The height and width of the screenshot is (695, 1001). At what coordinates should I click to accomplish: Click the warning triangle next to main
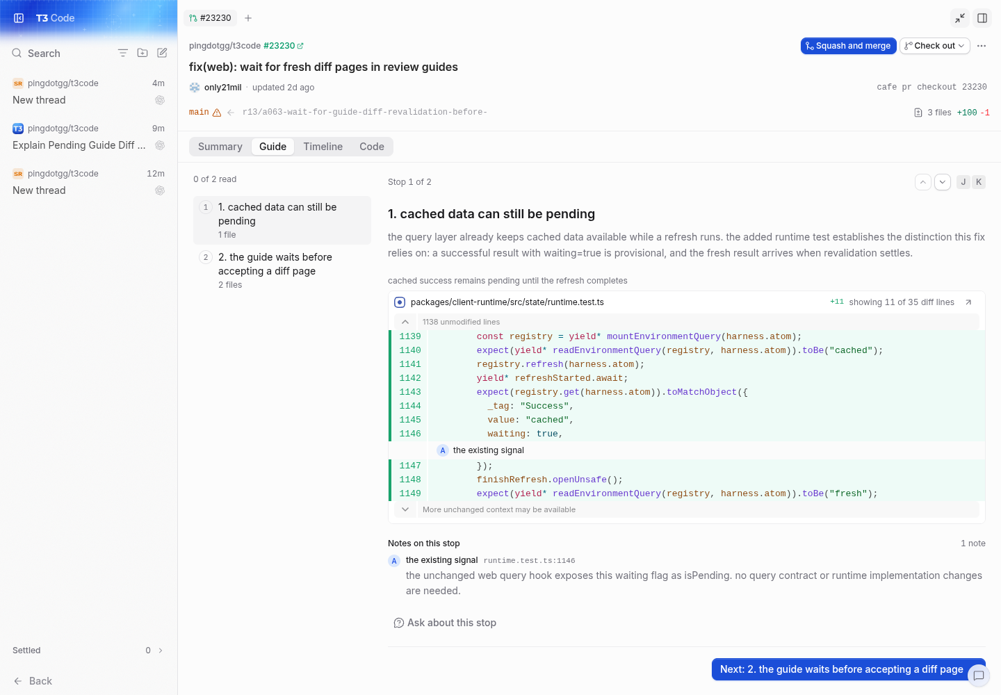(217, 113)
